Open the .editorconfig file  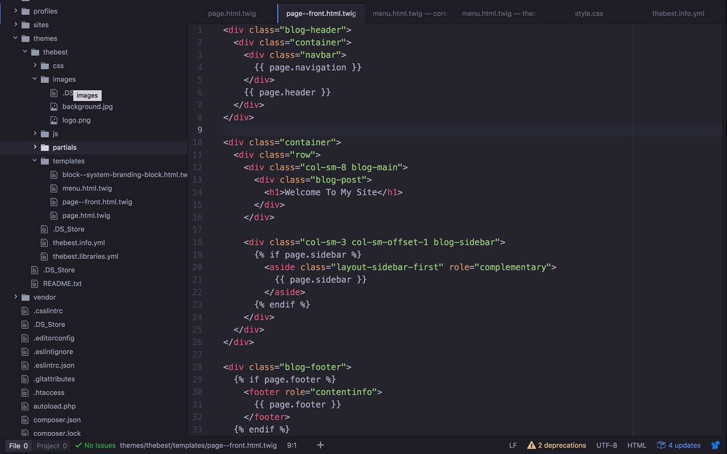(x=54, y=338)
